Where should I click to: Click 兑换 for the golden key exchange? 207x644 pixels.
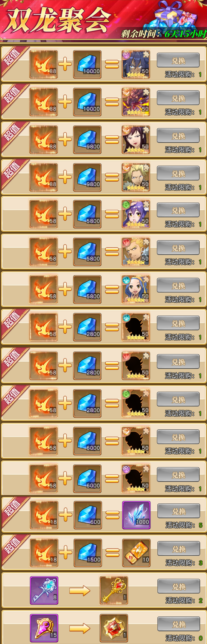[x=179, y=586]
